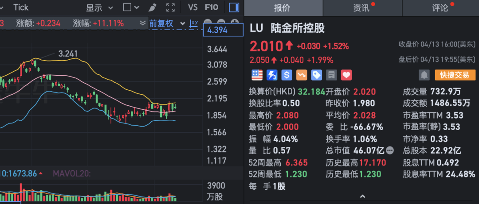This screenshot has height=204, width=479.
Task: Click the orange 快捷交易 button
Action: pos(455,75)
